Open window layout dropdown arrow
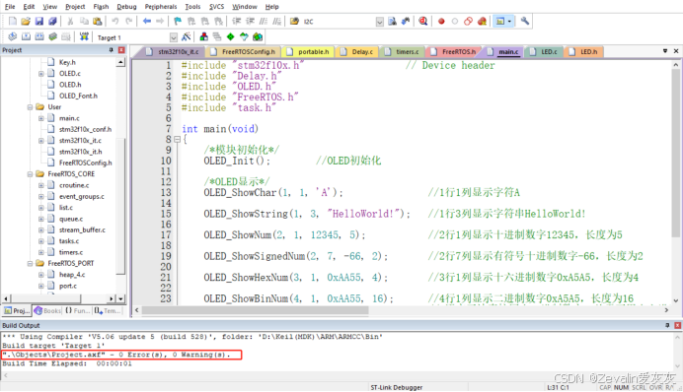This screenshot has height=392, width=683. click(509, 21)
